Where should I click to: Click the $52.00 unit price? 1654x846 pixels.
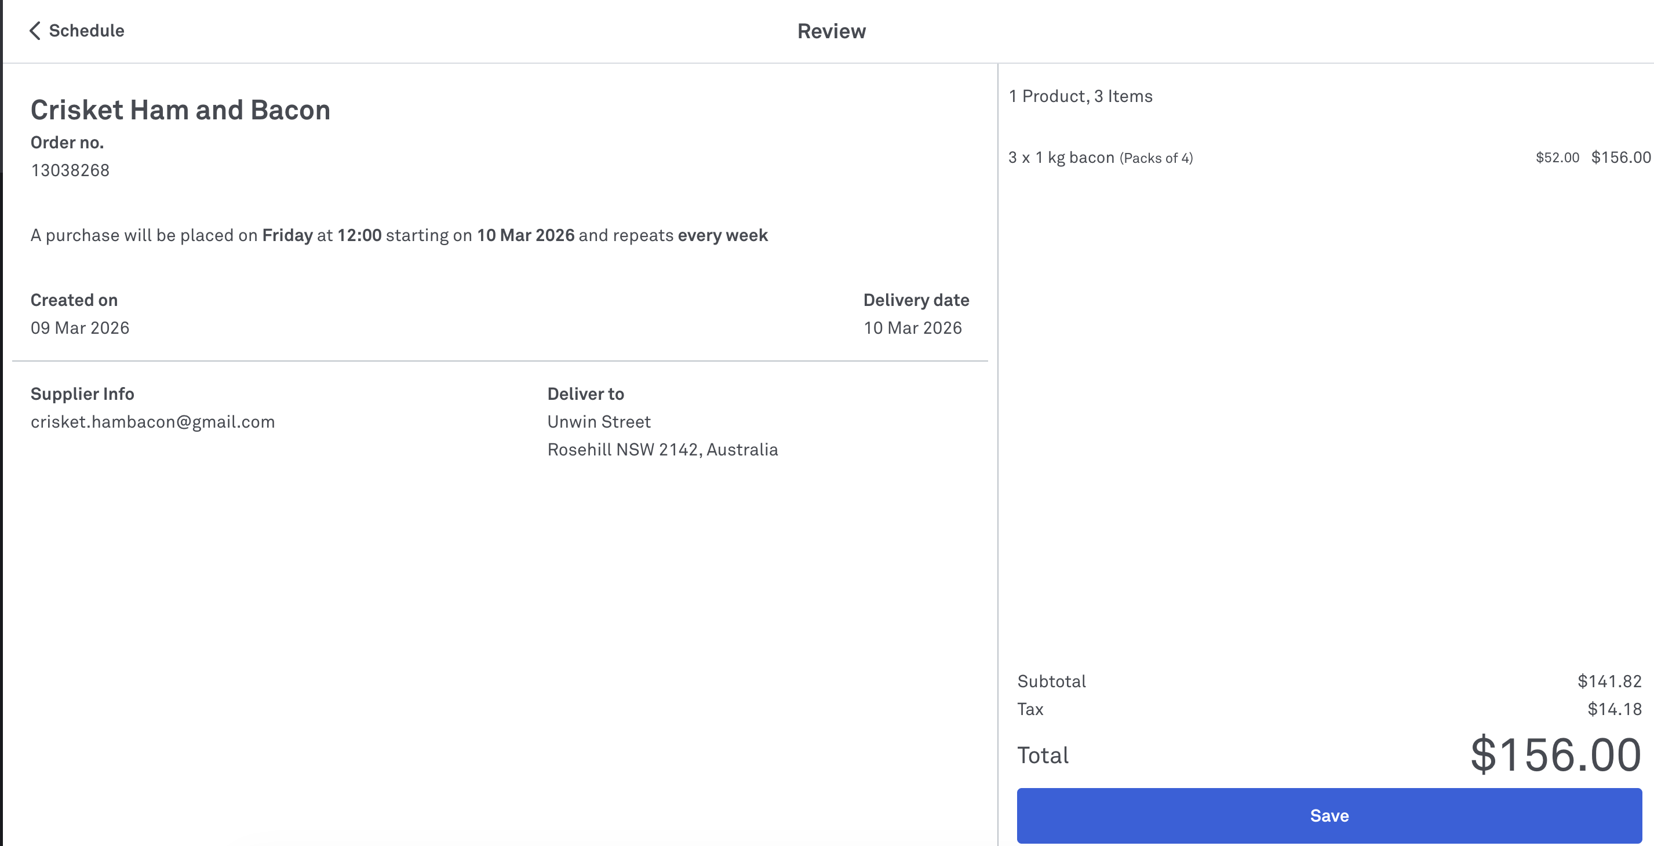tap(1557, 158)
